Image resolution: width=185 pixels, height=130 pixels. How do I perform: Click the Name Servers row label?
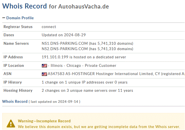(x=16, y=44)
